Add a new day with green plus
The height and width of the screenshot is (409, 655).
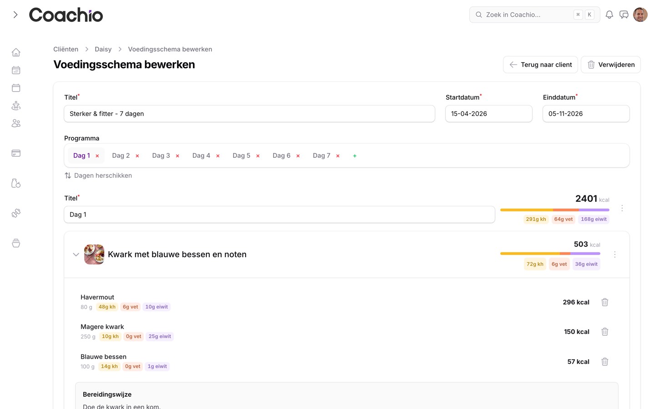[355, 156]
